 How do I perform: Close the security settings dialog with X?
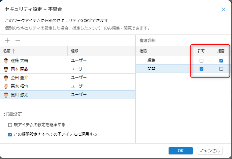(x=223, y=10)
